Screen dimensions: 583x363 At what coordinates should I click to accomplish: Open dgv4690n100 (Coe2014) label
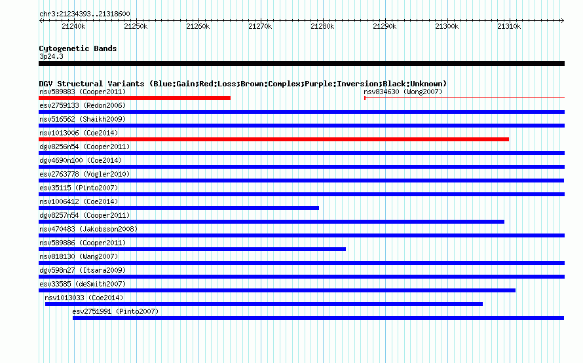[x=81, y=160]
